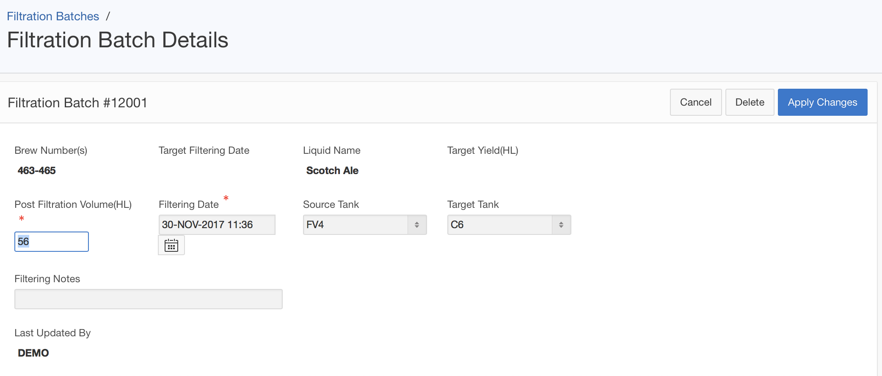The width and height of the screenshot is (882, 376).
Task: Click the Scotch Ale liquid name value
Action: pyautogui.click(x=332, y=171)
